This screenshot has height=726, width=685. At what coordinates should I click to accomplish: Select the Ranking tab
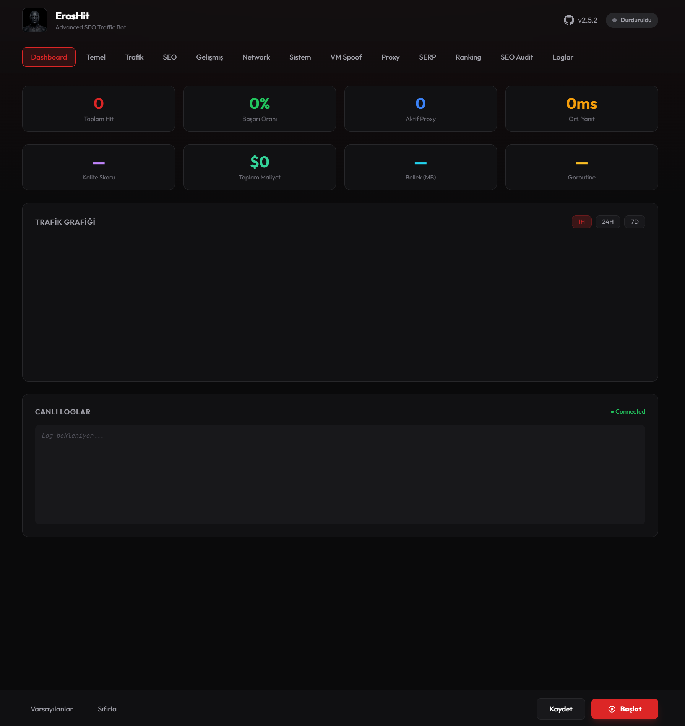468,57
